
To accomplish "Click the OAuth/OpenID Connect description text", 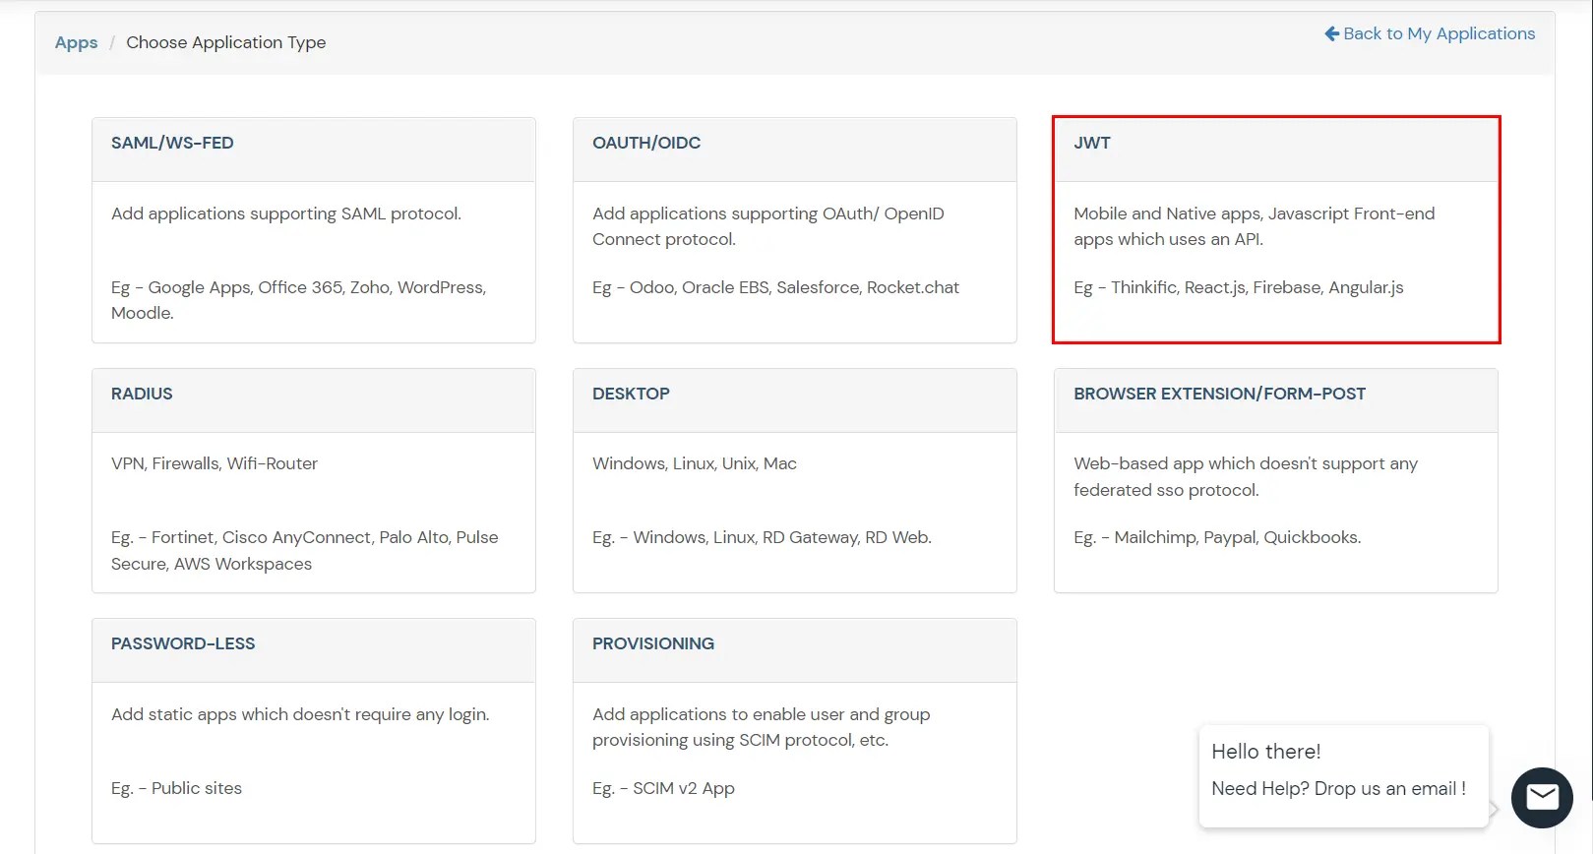I will [x=767, y=226].
